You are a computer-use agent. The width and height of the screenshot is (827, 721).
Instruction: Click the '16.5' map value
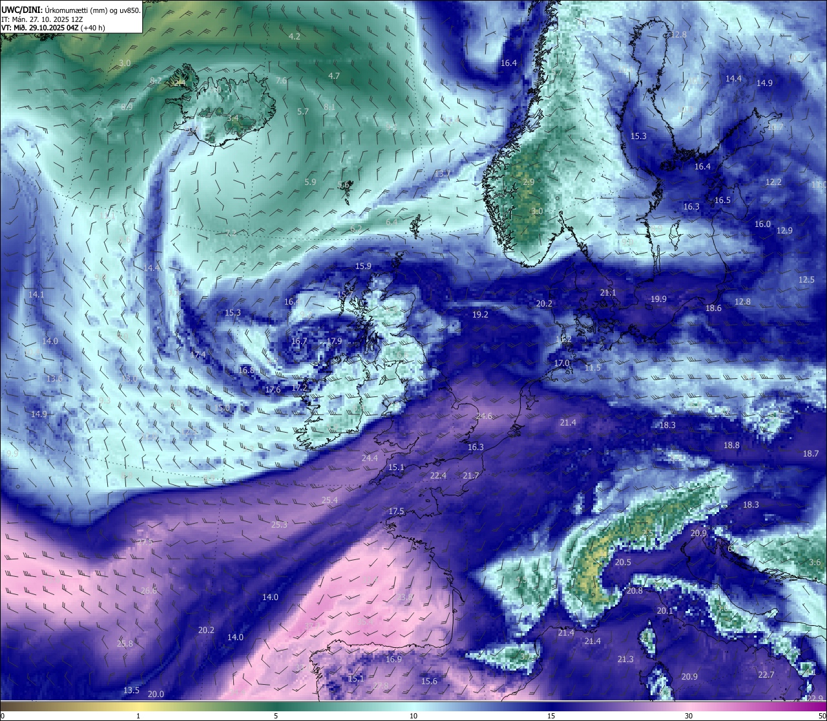tap(722, 200)
